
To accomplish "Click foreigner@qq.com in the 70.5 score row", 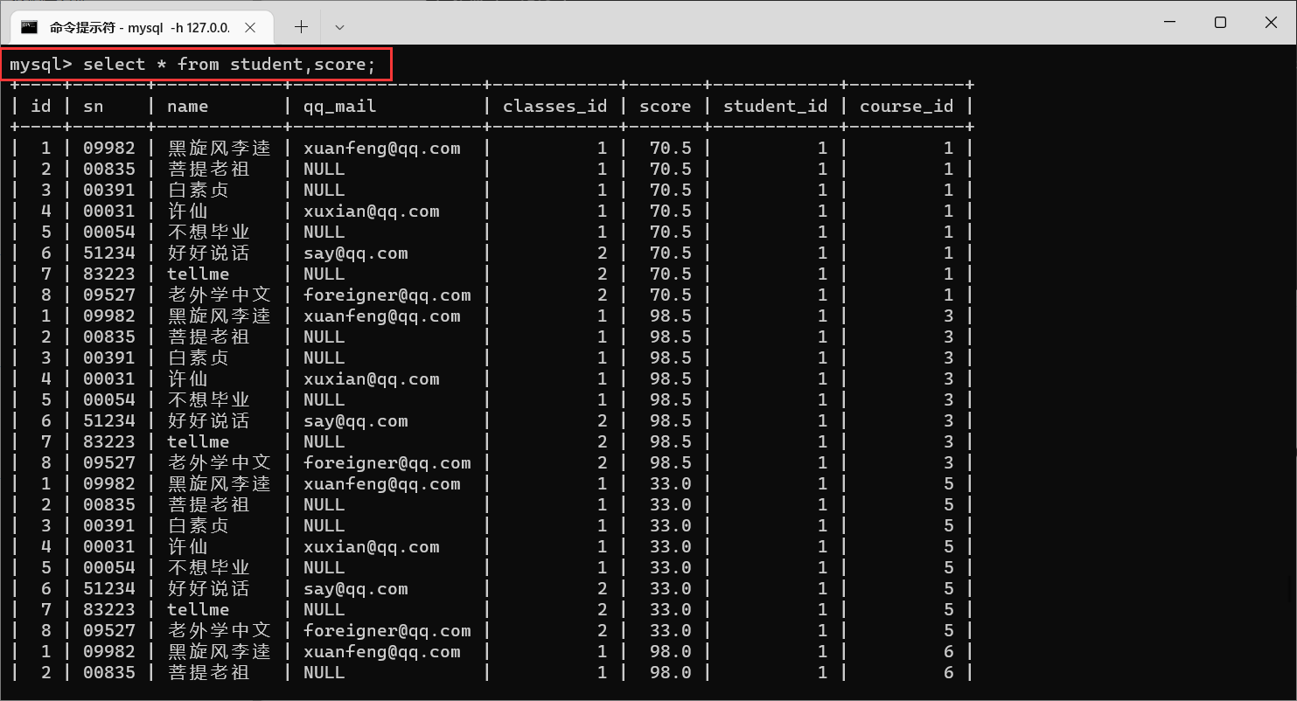I will click(387, 295).
